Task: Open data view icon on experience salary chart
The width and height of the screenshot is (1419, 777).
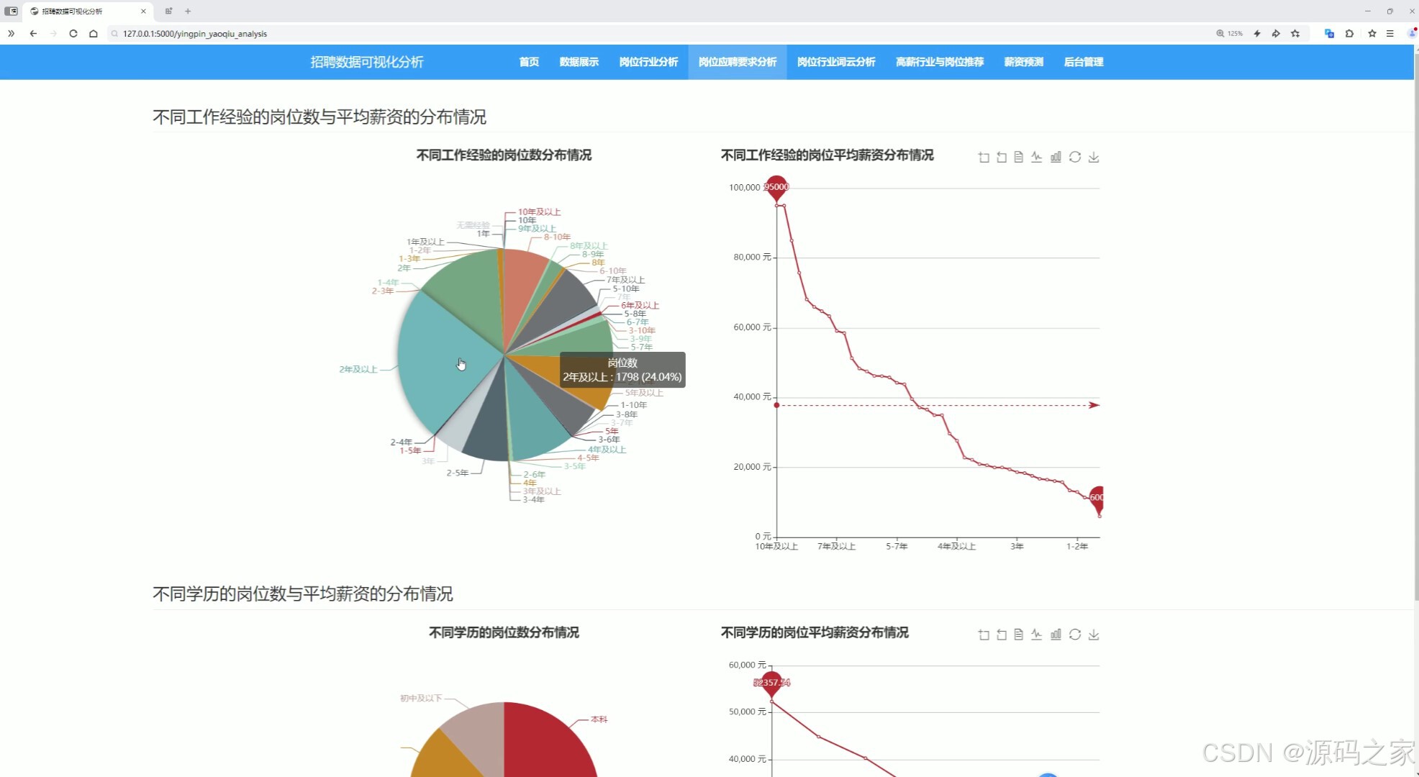Action: [x=1018, y=157]
